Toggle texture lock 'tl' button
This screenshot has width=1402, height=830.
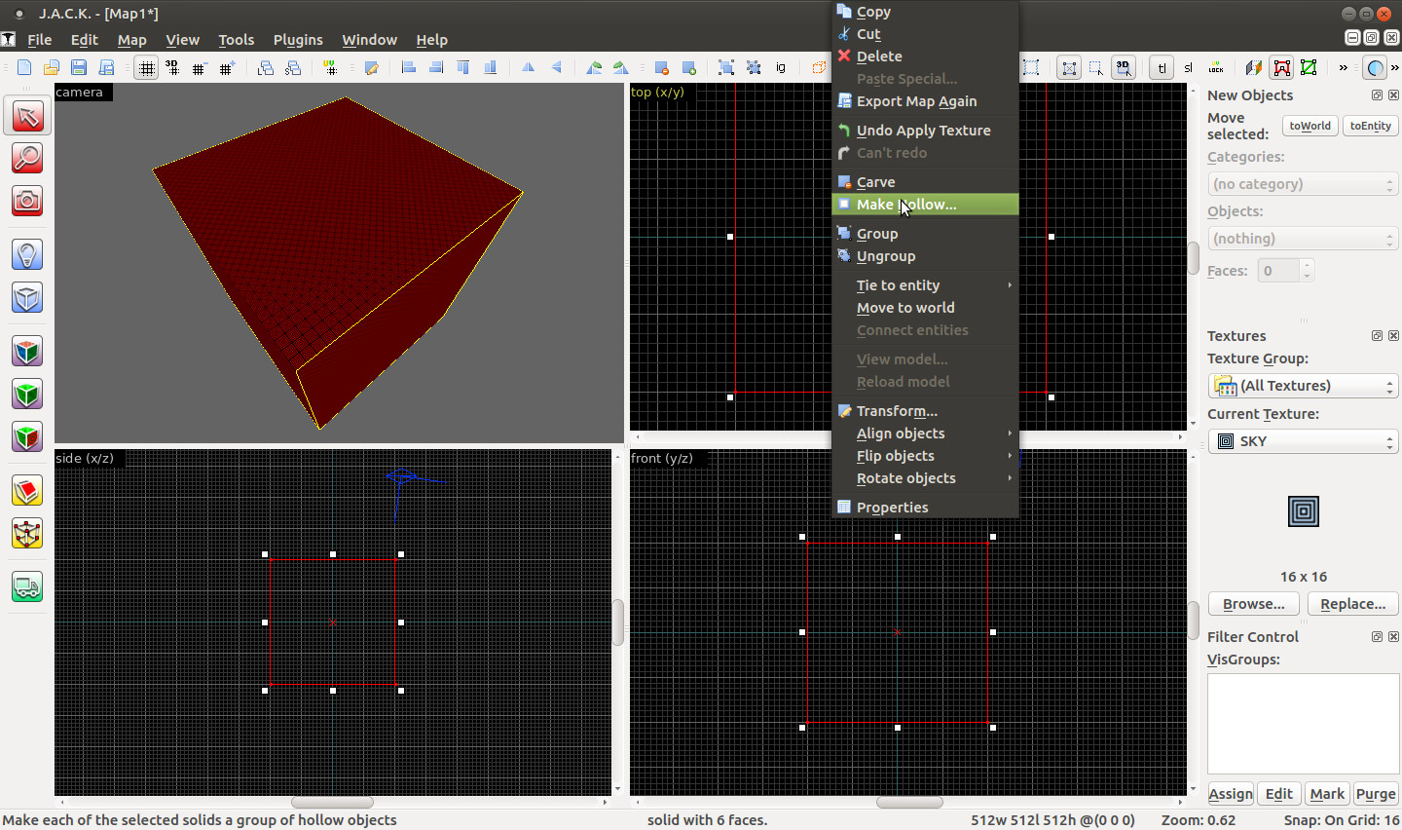tap(1162, 67)
